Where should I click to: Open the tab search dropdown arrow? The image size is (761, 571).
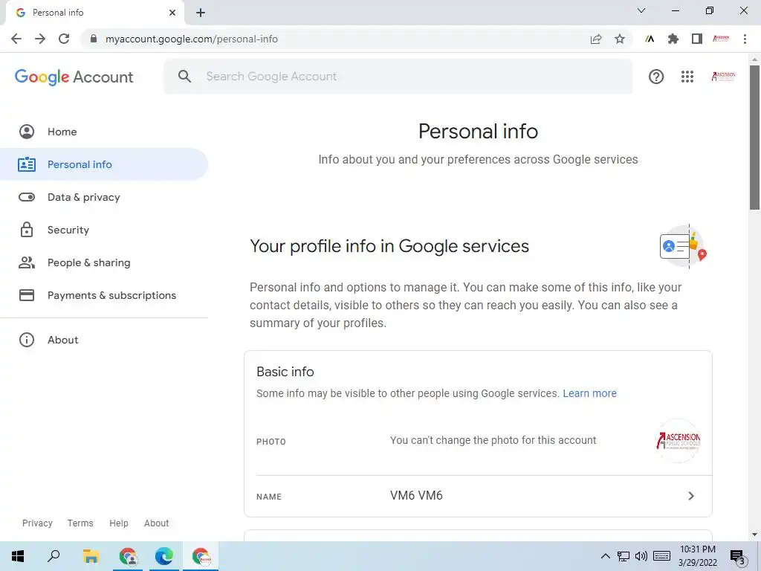pos(641,10)
